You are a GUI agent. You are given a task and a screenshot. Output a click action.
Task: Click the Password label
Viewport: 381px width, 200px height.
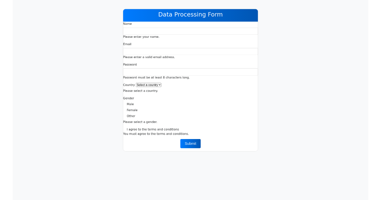pos(130,64)
